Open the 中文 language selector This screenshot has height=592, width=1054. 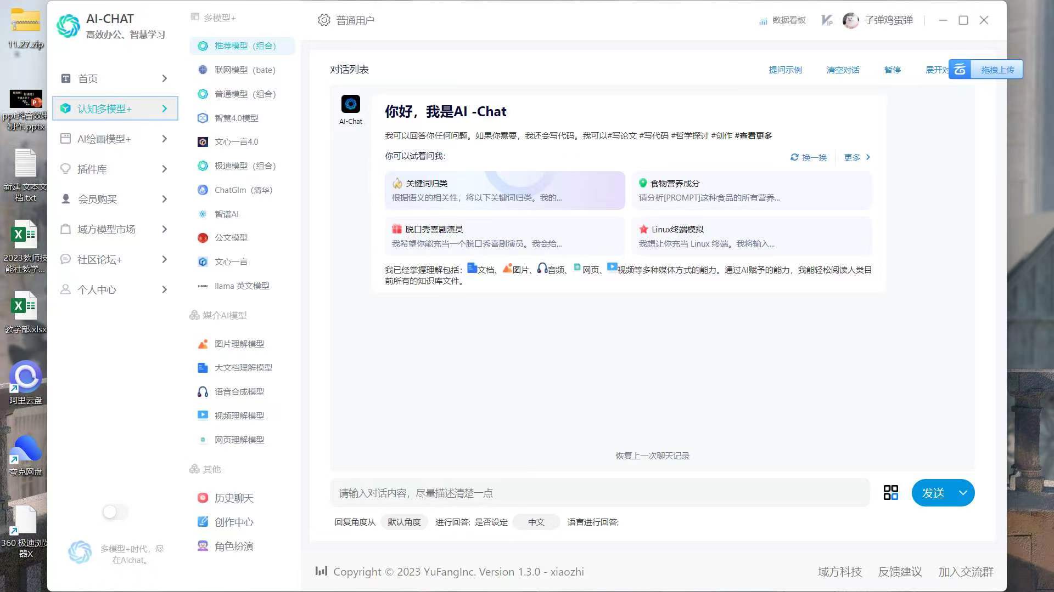click(x=536, y=522)
